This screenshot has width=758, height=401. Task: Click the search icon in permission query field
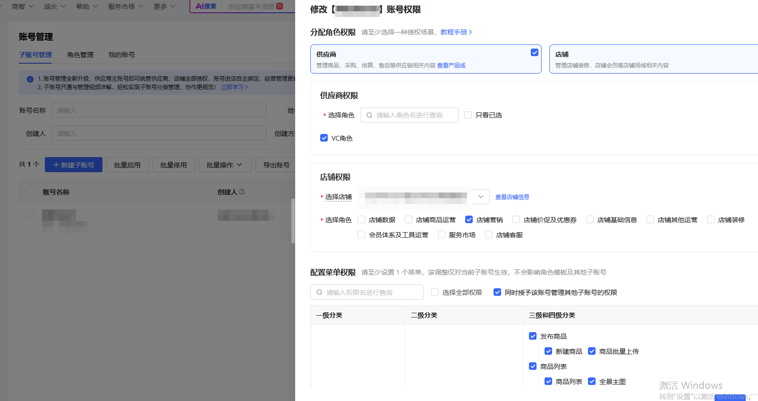tap(319, 292)
